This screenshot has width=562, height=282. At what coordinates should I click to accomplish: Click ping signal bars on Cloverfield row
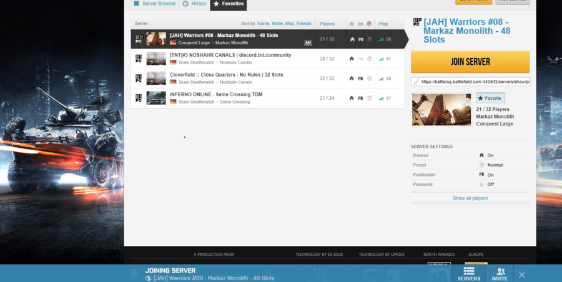tap(381, 79)
